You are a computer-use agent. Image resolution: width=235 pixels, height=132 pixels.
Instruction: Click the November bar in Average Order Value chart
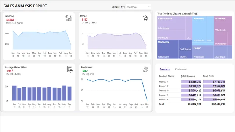pyautogui.click(x=64, y=93)
